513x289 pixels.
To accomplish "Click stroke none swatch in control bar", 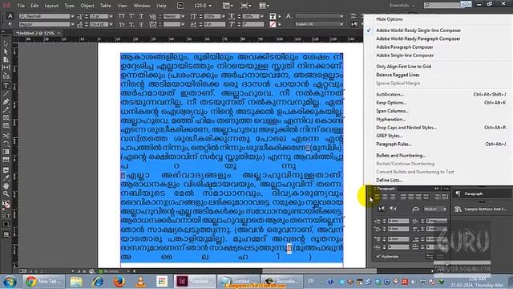I will 273,24.
